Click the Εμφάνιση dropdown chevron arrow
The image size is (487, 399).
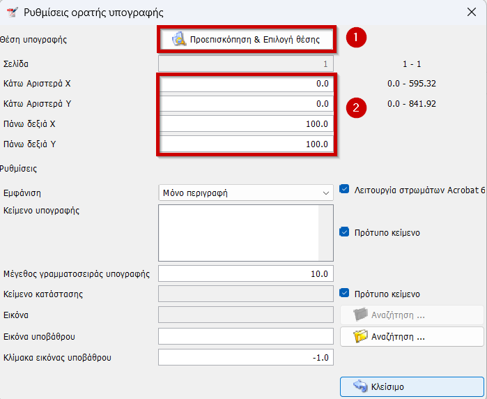(x=325, y=193)
